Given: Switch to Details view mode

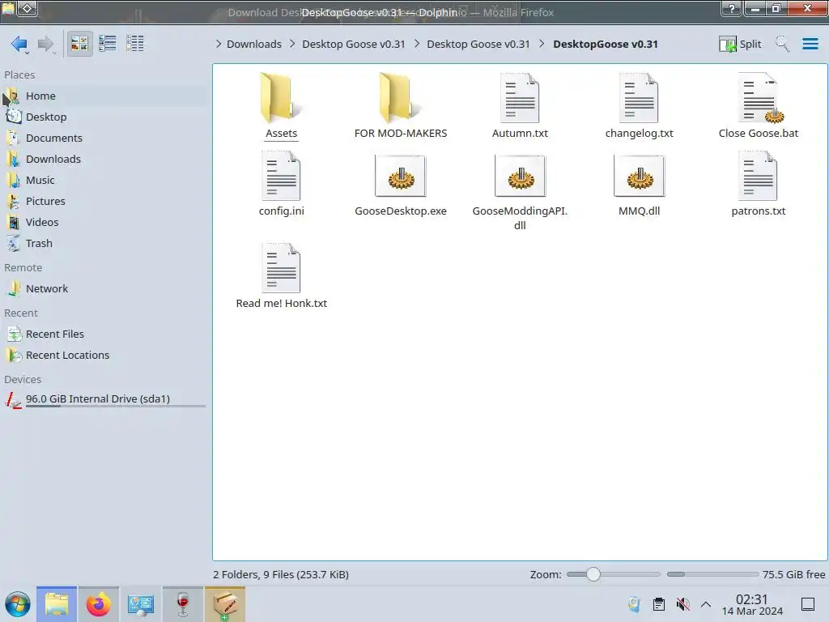Looking at the screenshot, I should pyautogui.click(x=135, y=44).
